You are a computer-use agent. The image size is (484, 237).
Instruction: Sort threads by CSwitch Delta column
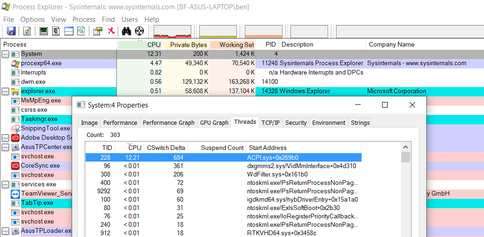pos(166,148)
